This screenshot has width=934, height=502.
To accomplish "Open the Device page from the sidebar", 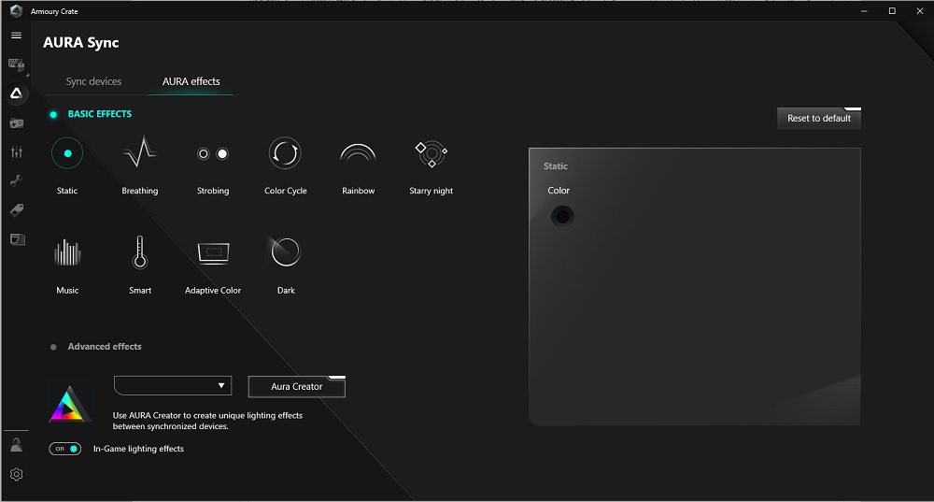I will 17,65.
